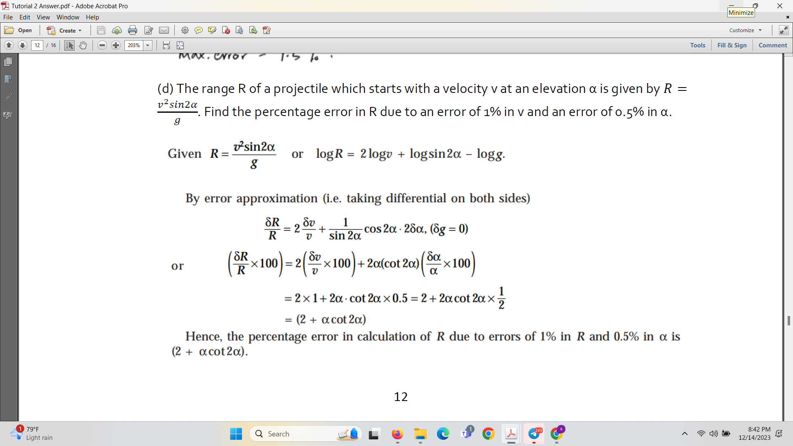Toggle the Highlight Text tool

tap(212, 30)
